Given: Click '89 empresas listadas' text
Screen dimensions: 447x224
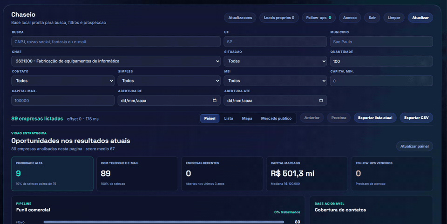Looking at the screenshot, I should coord(37,119).
